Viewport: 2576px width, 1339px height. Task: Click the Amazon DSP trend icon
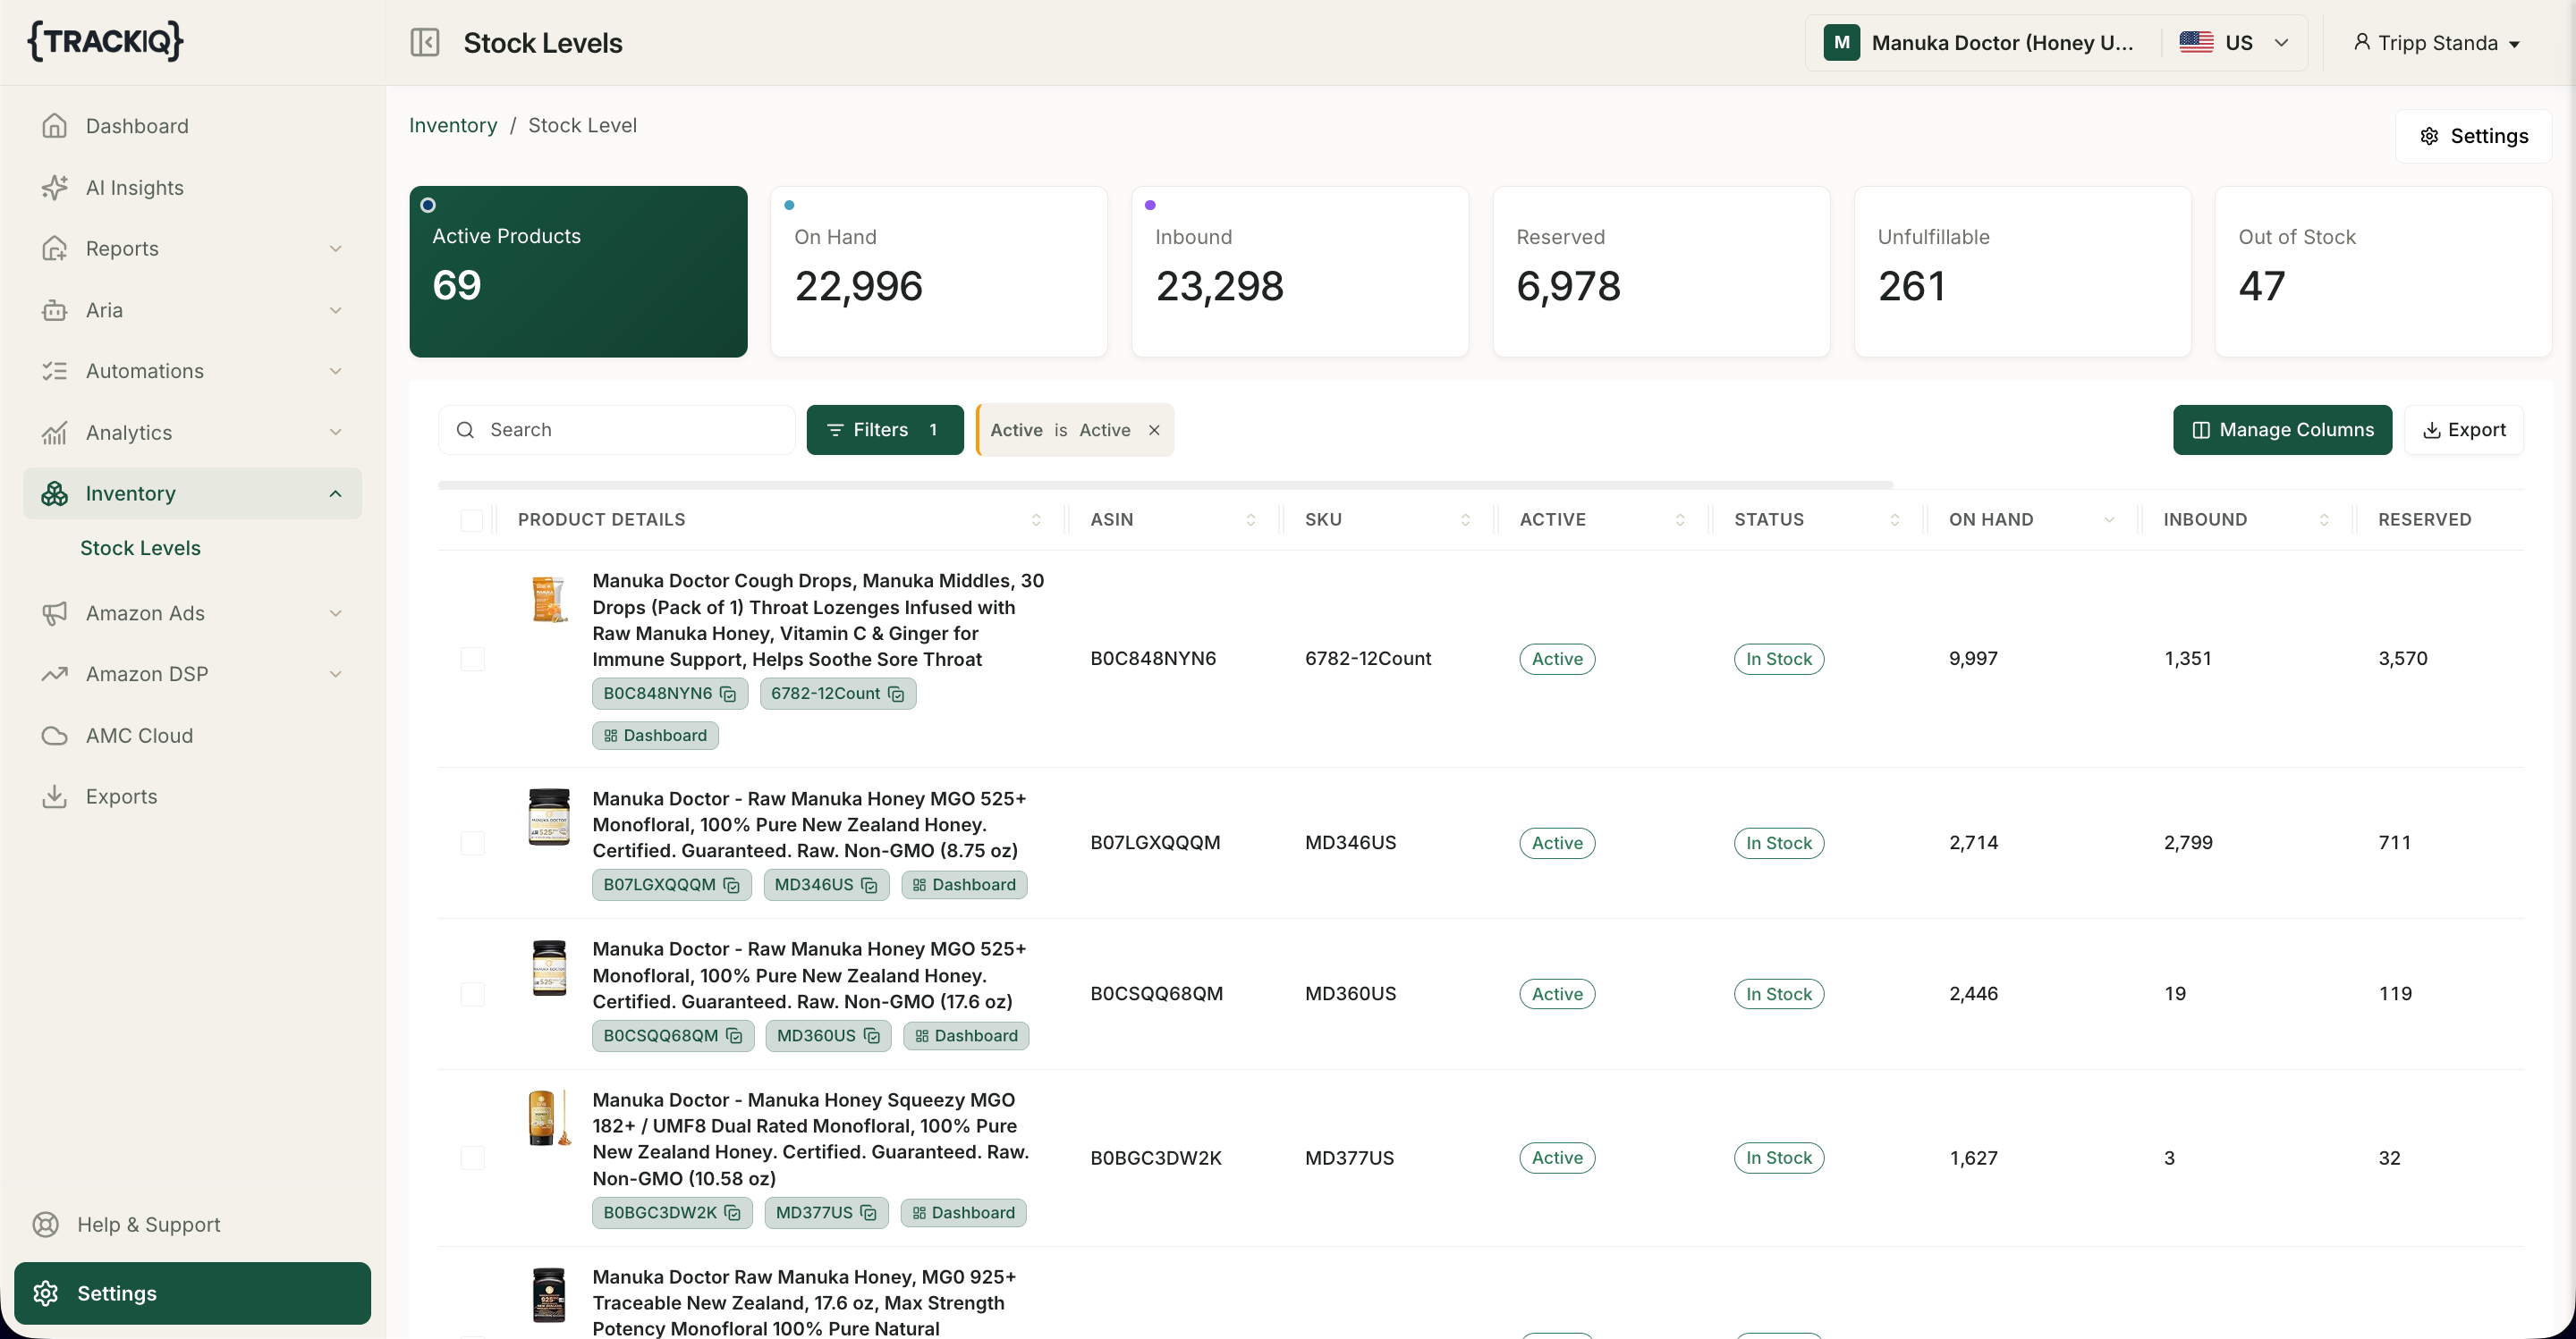tap(55, 675)
